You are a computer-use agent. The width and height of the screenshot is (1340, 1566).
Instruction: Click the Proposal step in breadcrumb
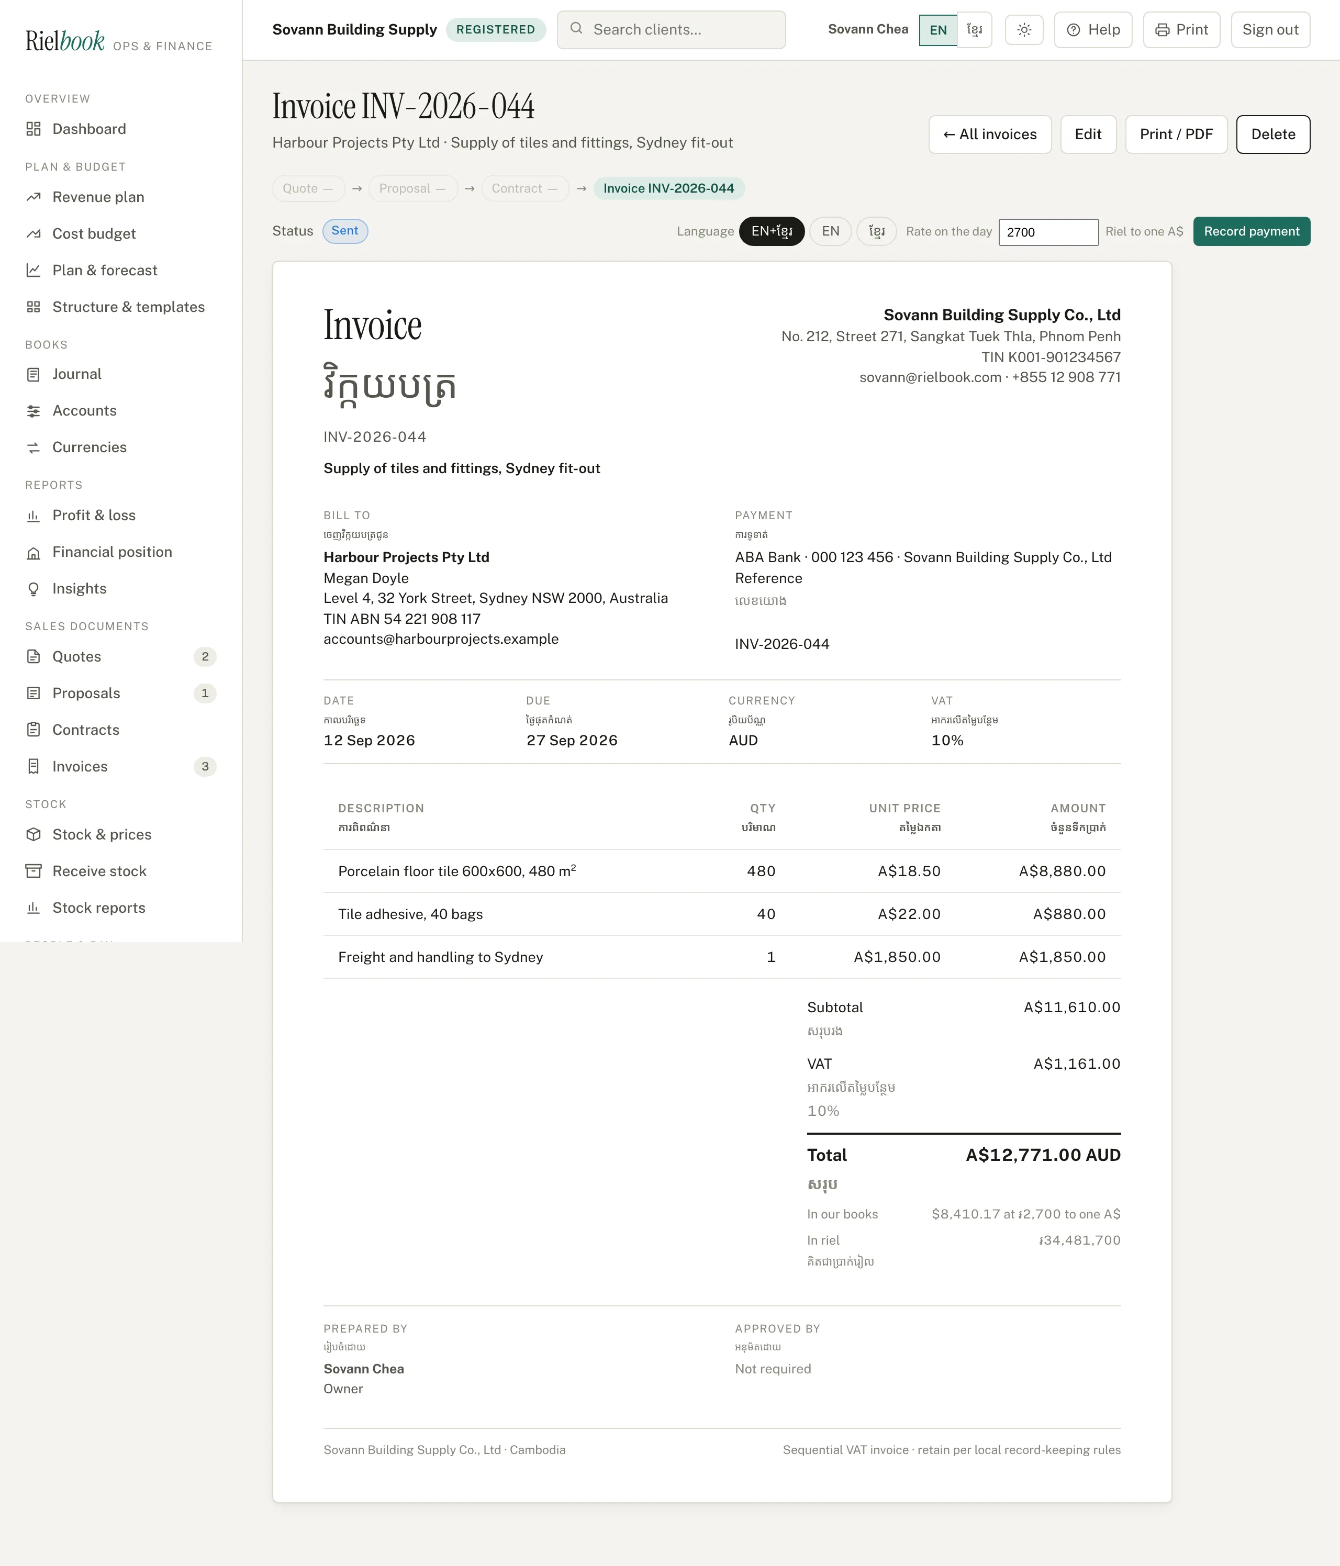pyautogui.click(x=412, y=189)
